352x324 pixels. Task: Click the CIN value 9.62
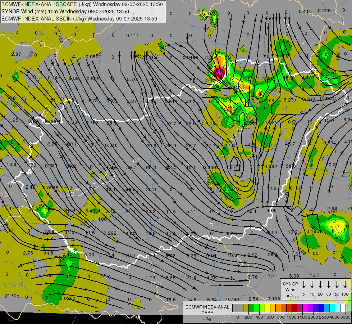pyautogui.click(x=252, y=255)
